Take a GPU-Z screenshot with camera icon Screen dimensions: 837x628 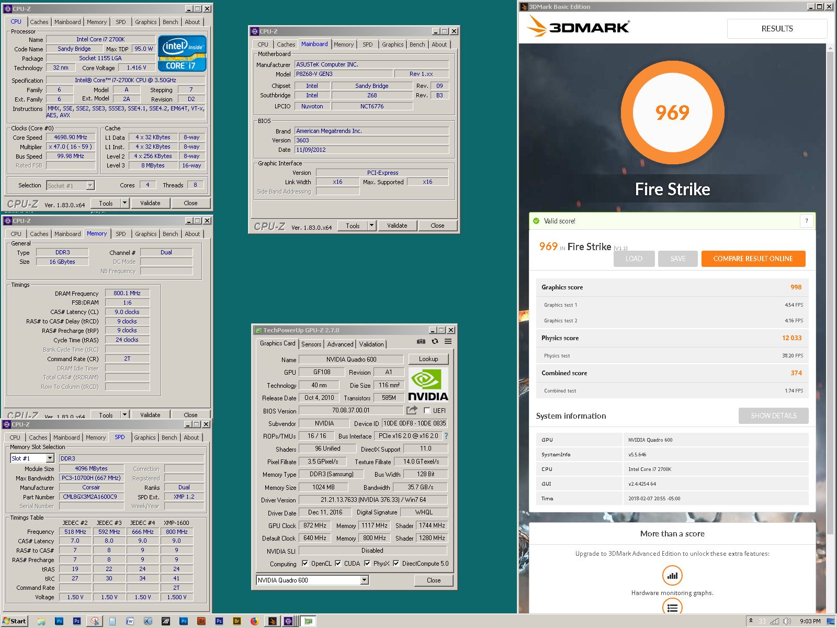(421, 341)
